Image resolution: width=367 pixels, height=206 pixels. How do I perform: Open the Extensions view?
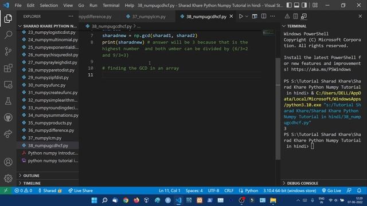coord(8,68)
